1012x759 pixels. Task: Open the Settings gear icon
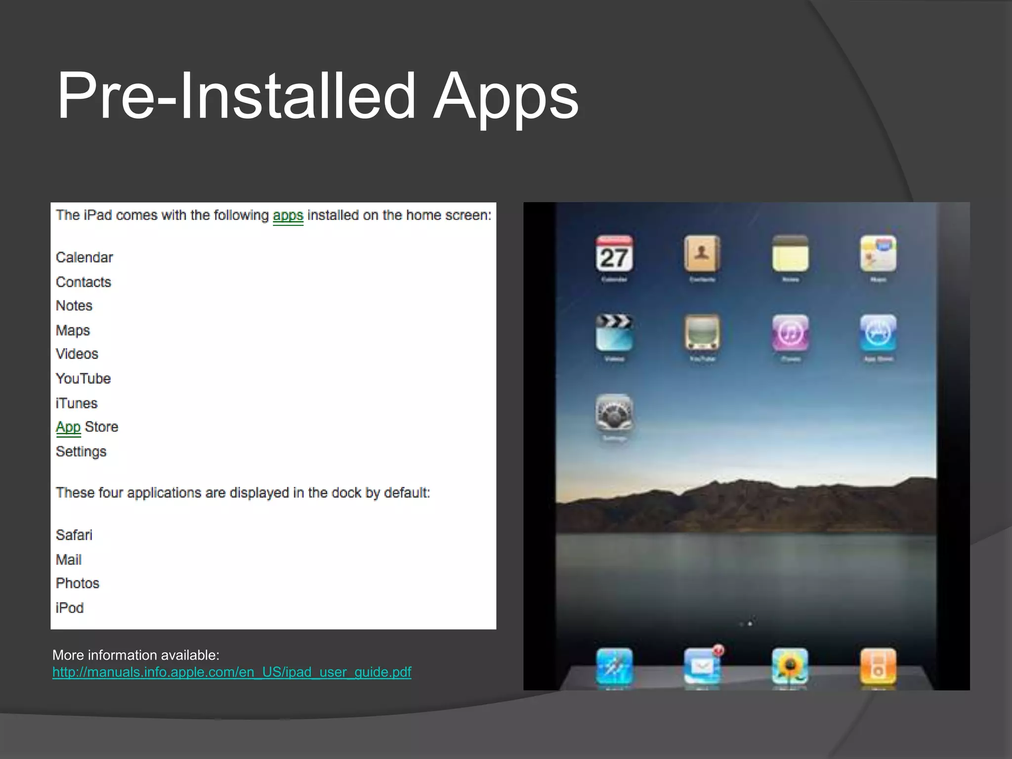pyautogui.click(x=614, y=412)
